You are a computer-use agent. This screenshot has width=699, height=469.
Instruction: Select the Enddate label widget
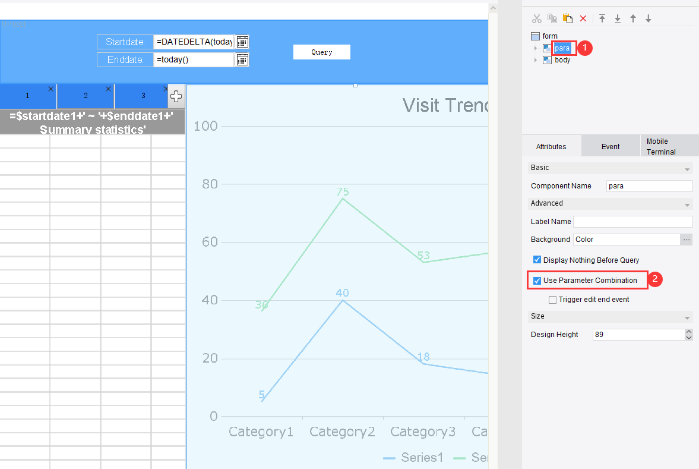point(125,60)
